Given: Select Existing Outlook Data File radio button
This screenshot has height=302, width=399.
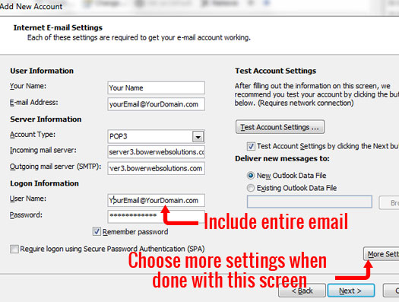Looking at the screenshot, I should [251, 188].
